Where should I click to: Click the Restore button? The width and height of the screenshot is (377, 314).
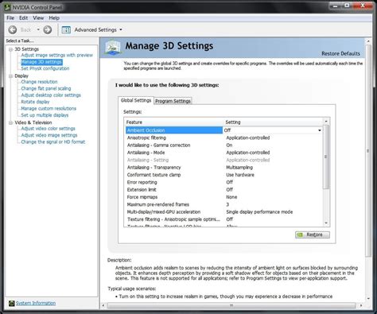click(x=313, y=235)
